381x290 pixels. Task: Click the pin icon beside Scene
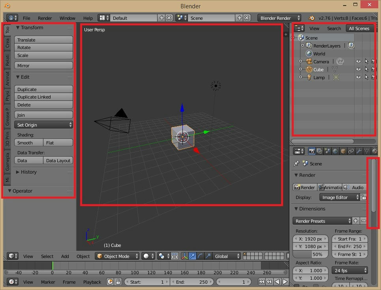point(297,163)
